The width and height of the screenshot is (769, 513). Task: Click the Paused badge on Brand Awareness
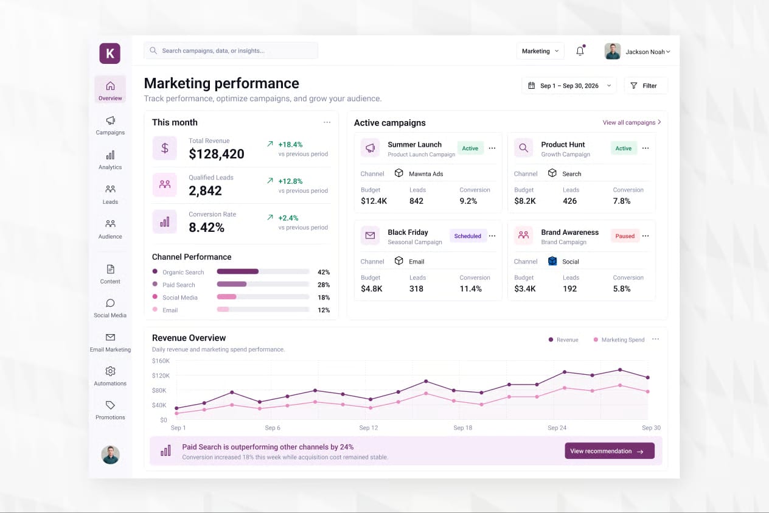click(625, 236)
